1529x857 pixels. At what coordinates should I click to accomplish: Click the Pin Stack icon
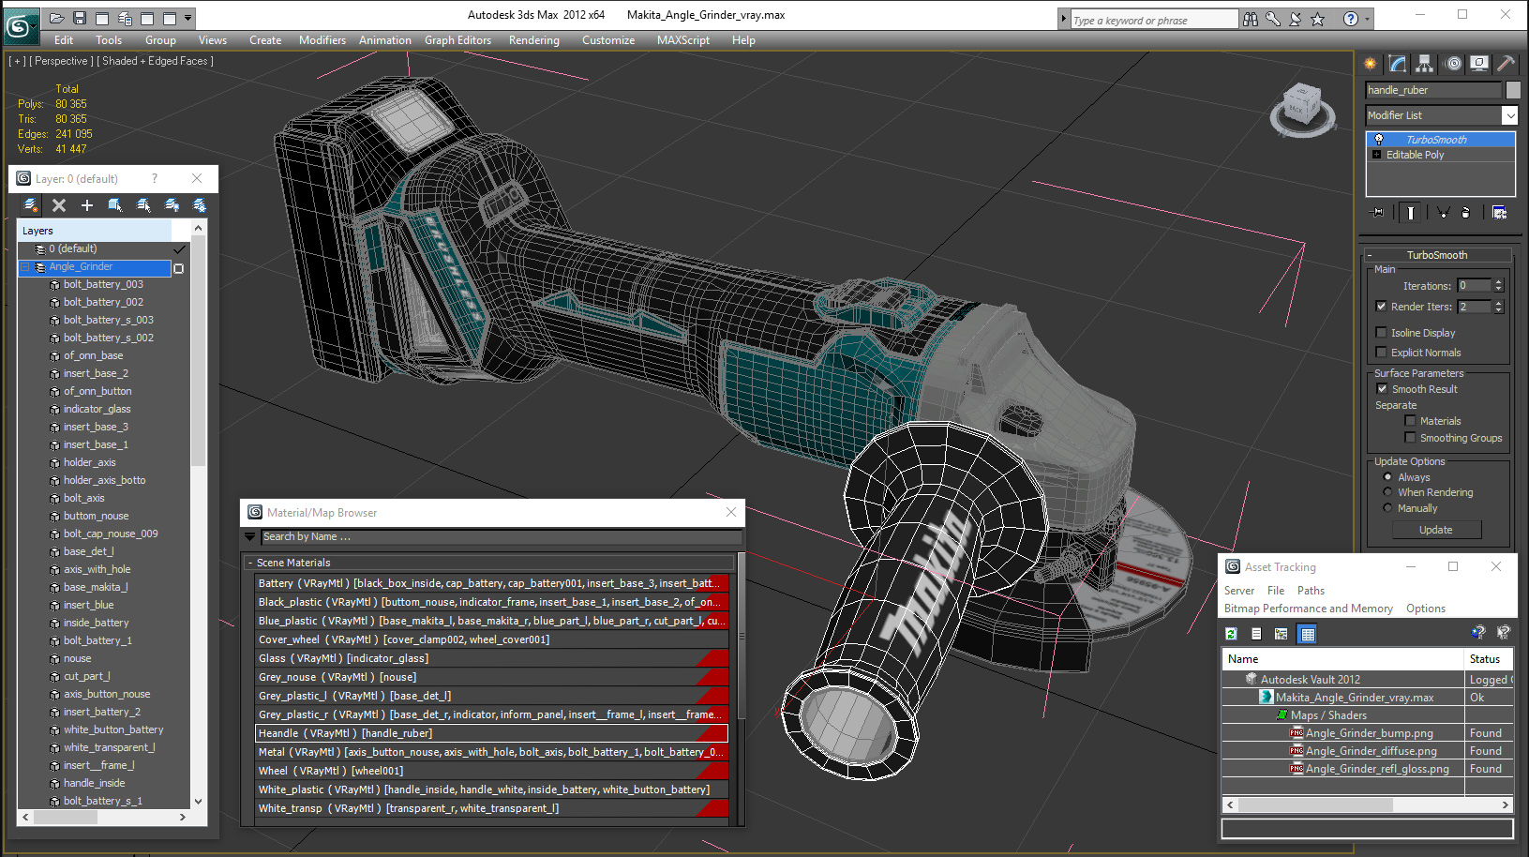(1377, 213)
